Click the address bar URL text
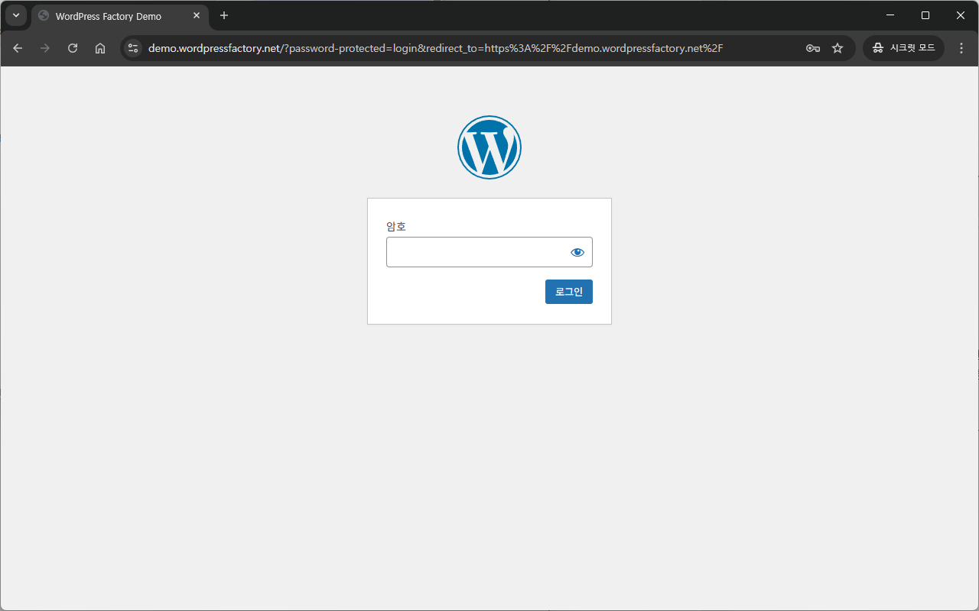 pyautogui.click(x=436, y=48)
